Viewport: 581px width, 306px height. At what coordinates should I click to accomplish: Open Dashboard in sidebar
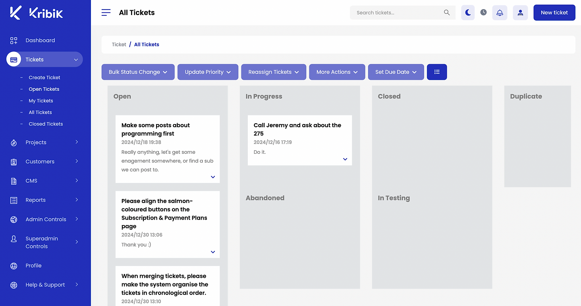(x=40, y=40)
